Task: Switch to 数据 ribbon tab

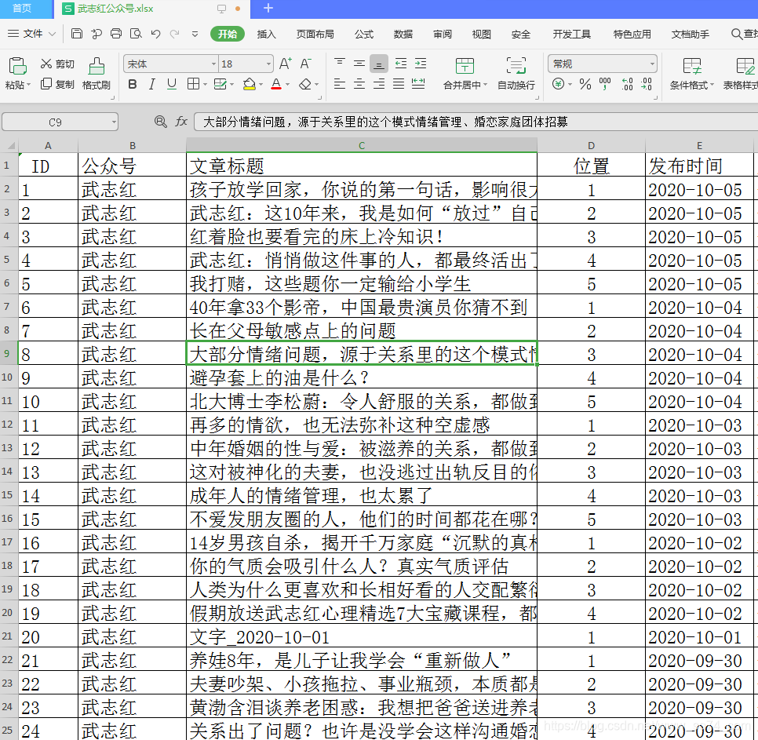Action: [x=403, y=35]
